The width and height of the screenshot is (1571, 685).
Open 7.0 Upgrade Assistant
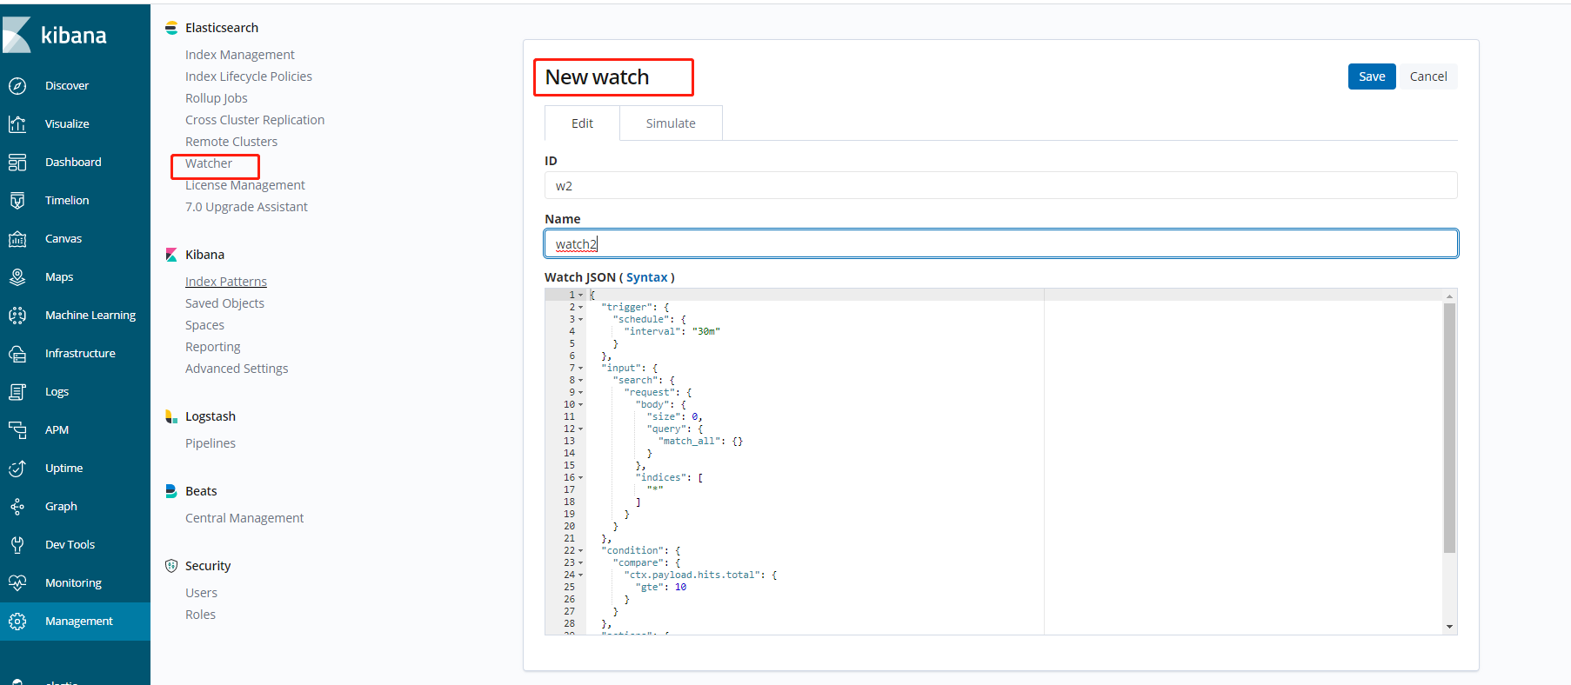[246, 207]
